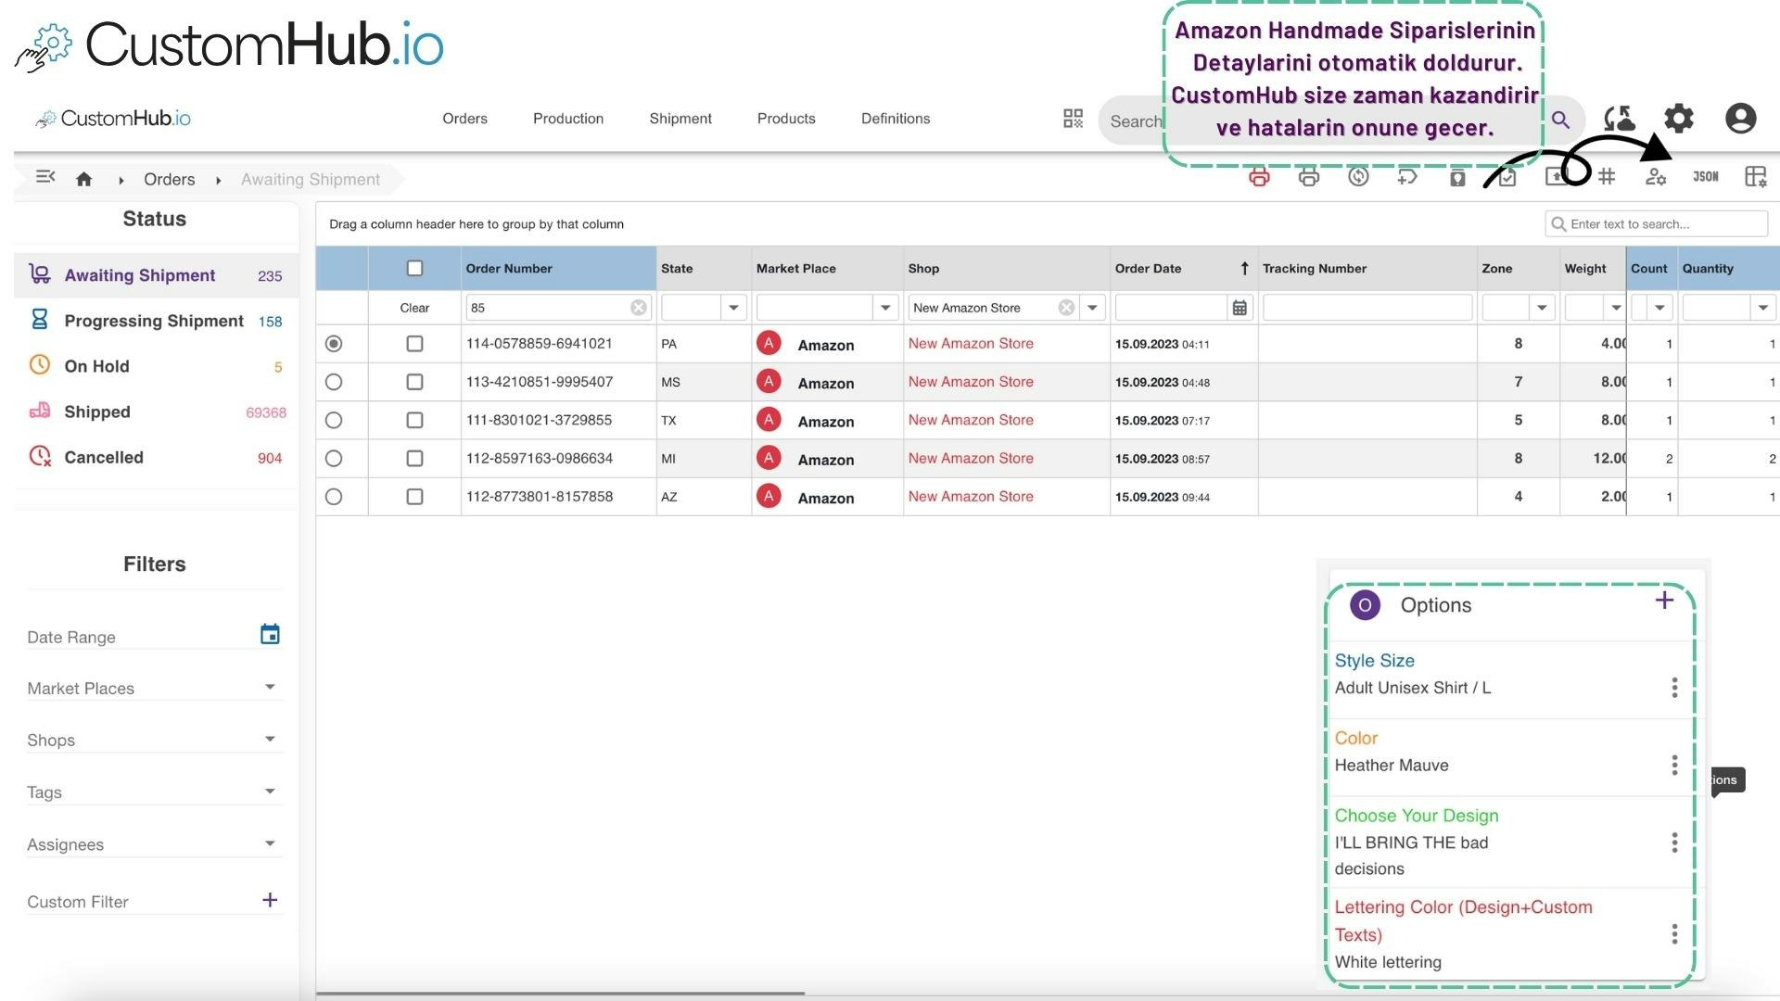Click the Clear filters button
The height and width of the screenshot is (1001, 1780).
click(414, 308)
